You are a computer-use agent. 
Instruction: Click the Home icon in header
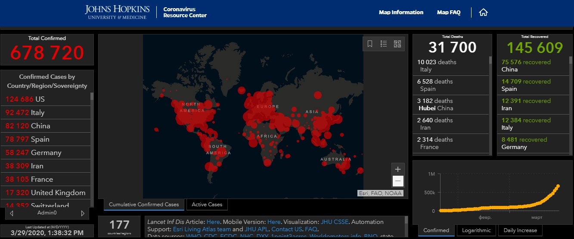click(483, 12)
